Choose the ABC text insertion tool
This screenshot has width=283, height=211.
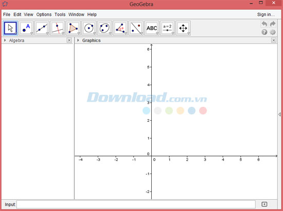[x=152, y=28]
